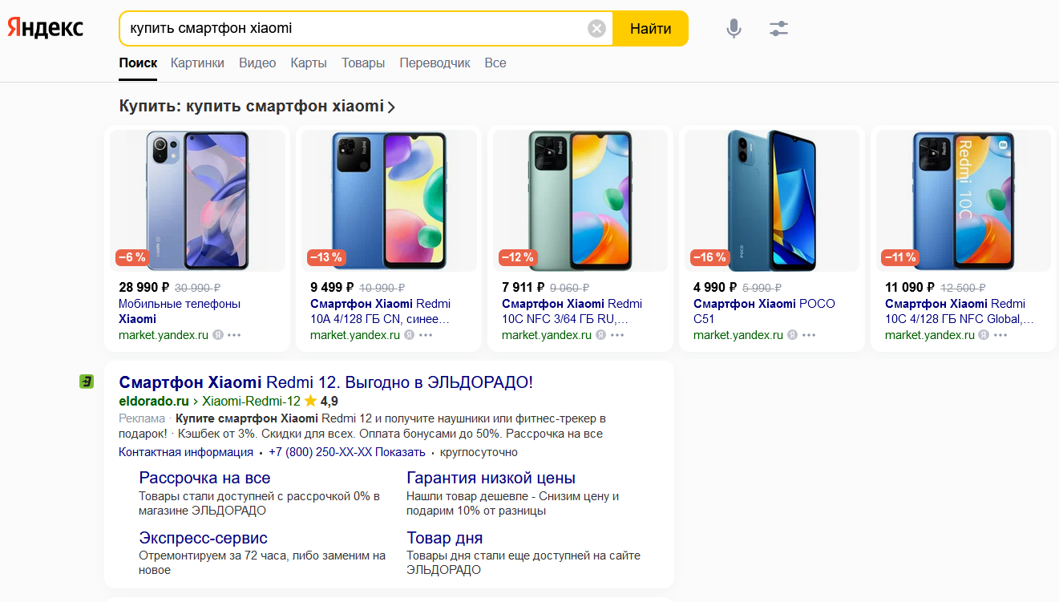Open 'Гарантия низкой цены' sitelink
Viewport: 1059px width, 602px height.
pyautogui.click(x=491, y=478)
